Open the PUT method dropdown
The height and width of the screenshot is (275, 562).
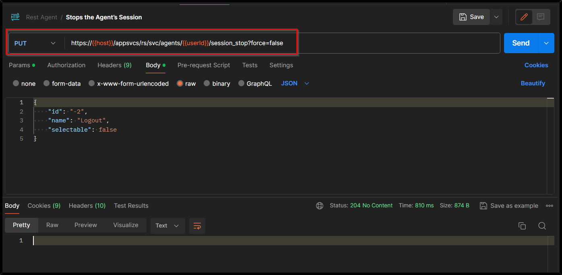[x=35, y=43]
